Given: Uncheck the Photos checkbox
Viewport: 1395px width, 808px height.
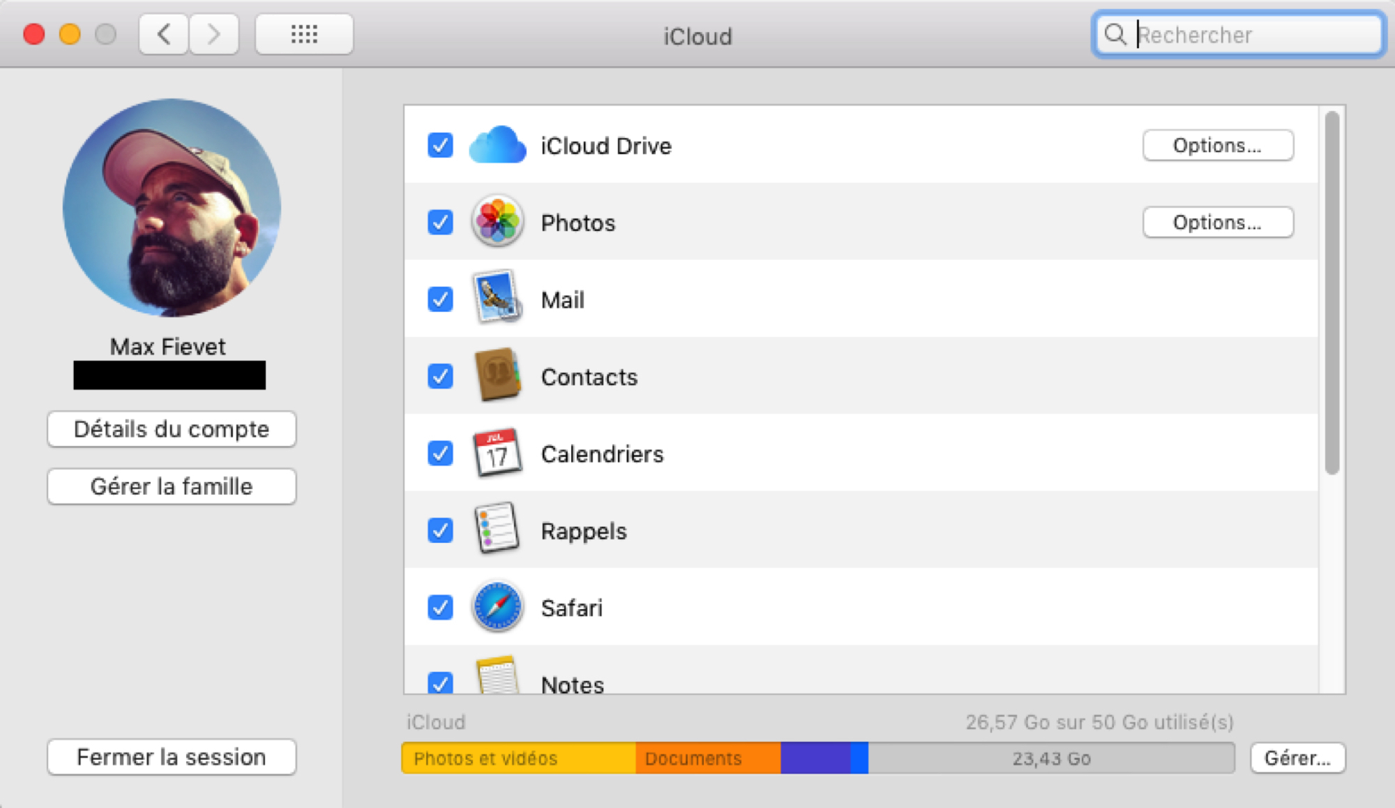Looking at the screenshot, I should pyautogui.click(x=440, y=223).
